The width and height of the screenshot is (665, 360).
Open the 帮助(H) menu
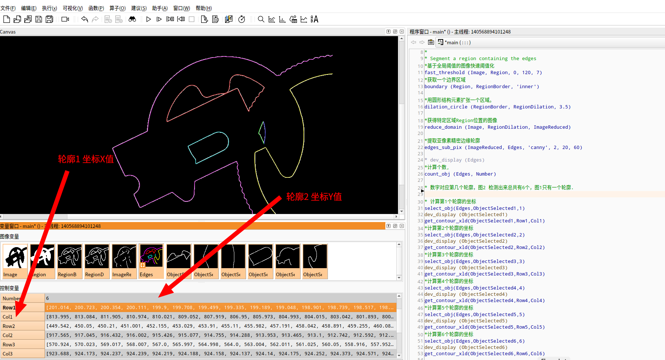click(x=204, y=8)
